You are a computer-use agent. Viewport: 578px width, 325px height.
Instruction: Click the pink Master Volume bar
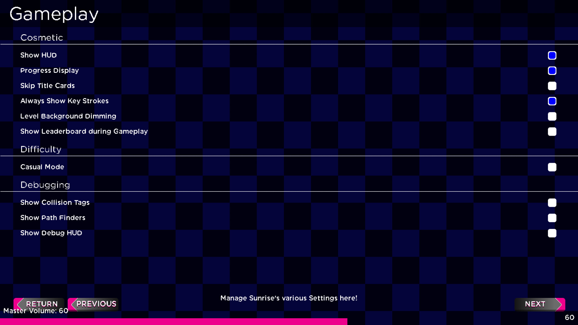[x=173, y=321]
